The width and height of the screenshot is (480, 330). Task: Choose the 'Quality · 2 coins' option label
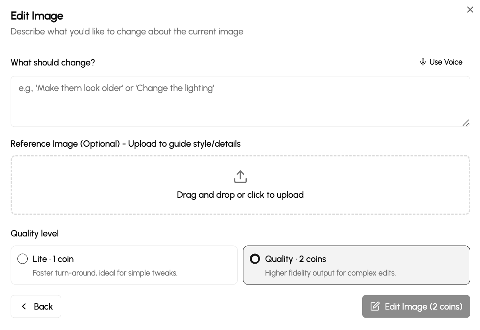pos(295,259)
